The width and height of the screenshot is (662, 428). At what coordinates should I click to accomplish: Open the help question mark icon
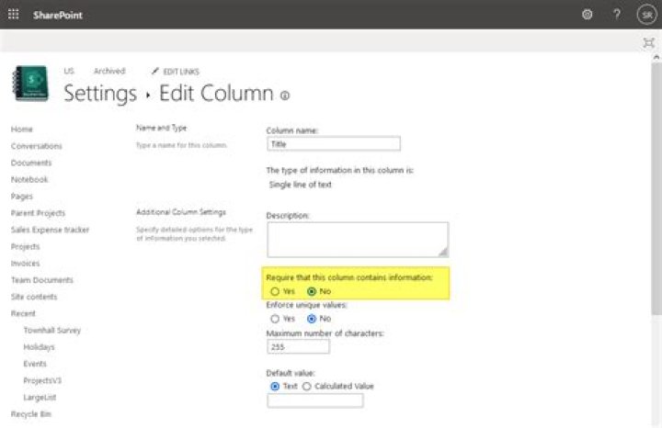617,15
